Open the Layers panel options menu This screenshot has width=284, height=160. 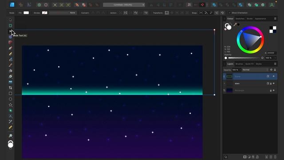click(x=275, y=64)
